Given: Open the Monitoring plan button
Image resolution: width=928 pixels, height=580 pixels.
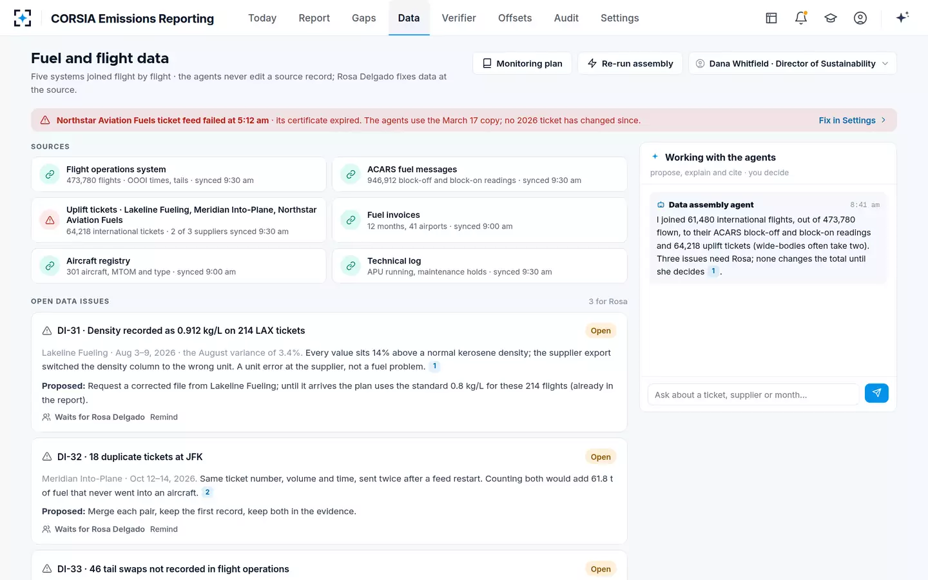Looking at the screenshot, I should point(522,63).
